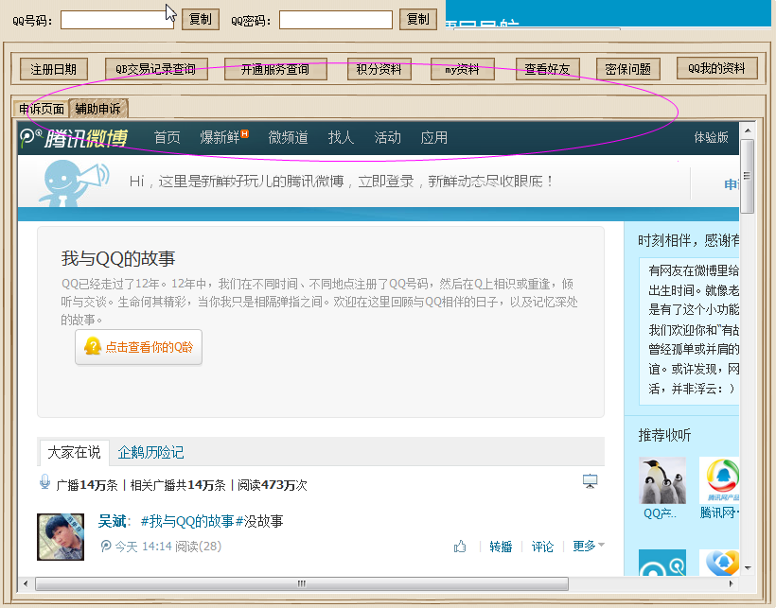Screen dimensions: 776x608
Task: Click the 开通服务查询 button
Action: pos(275,69)
